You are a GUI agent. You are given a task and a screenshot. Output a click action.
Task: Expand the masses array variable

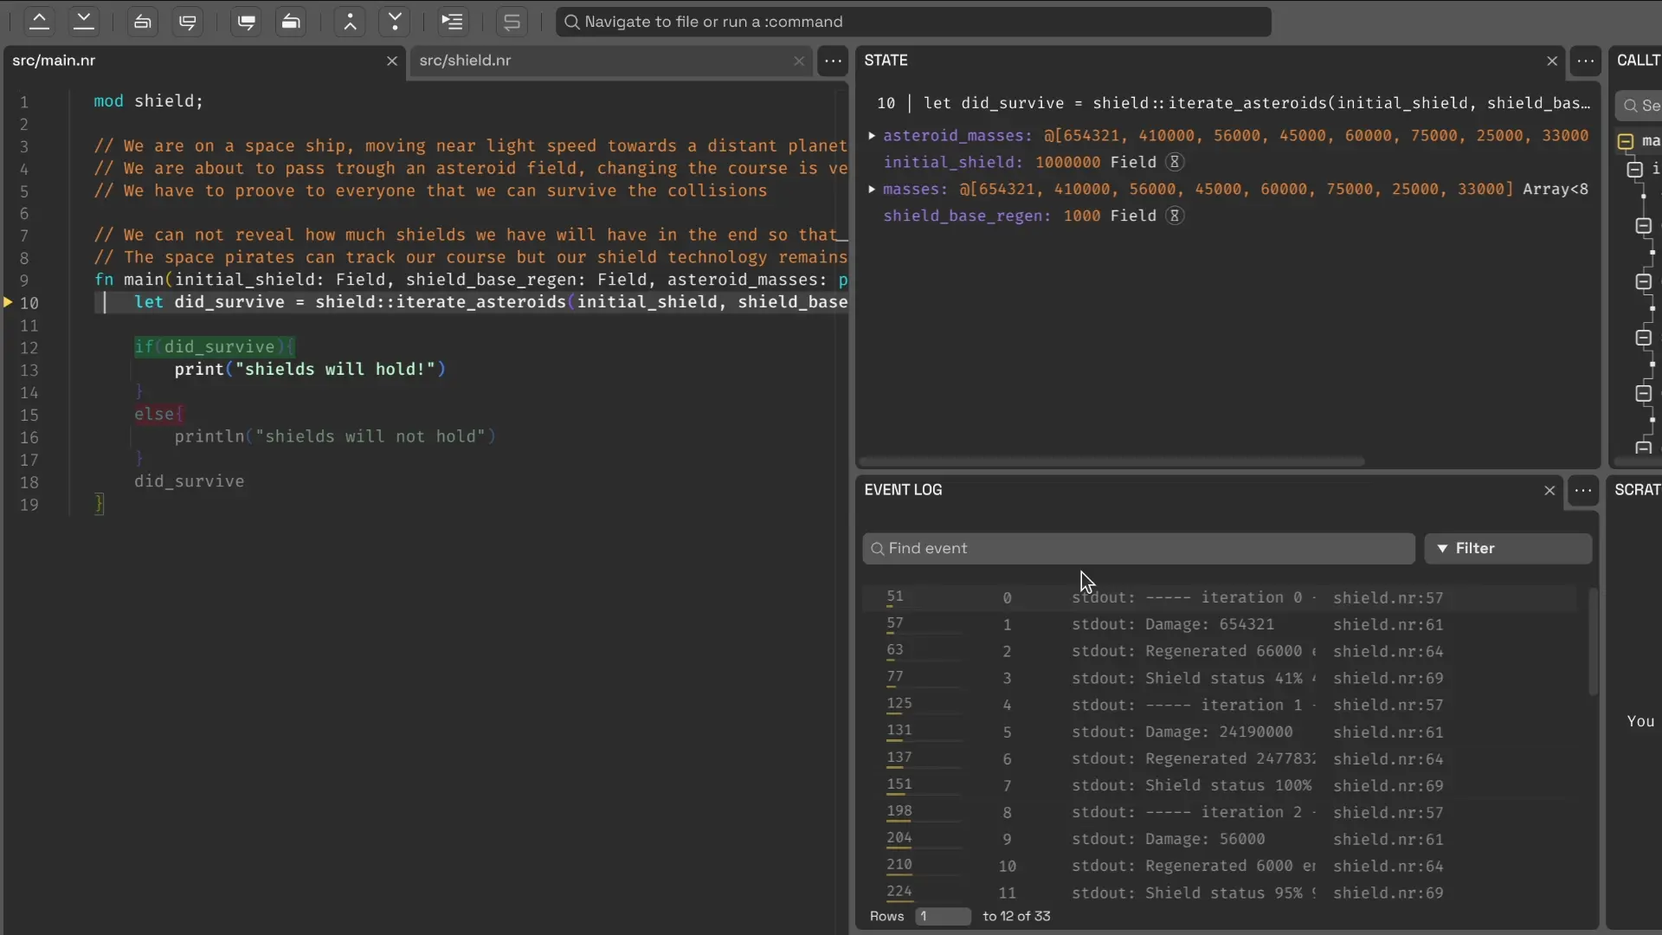pyautogui.click(x=872, y=190)
